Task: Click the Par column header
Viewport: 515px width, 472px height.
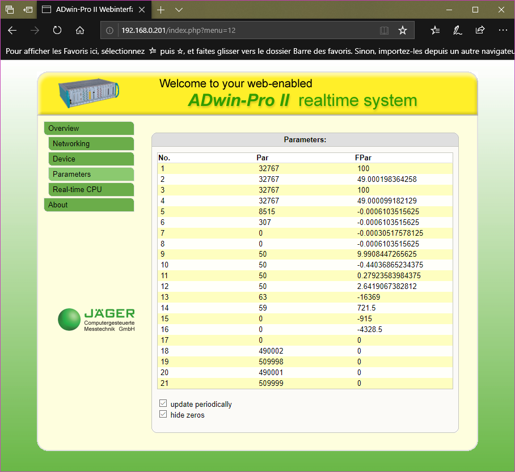Action: click(263, 158)
